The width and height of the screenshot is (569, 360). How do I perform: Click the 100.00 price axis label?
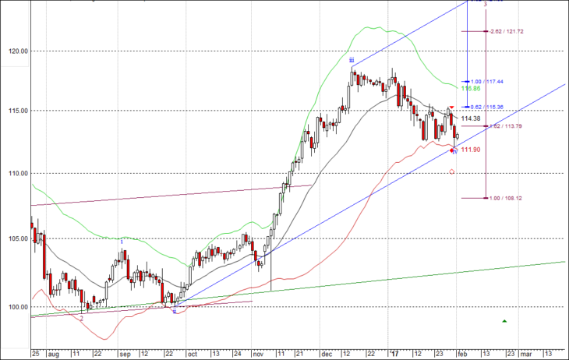(x=19, y=307)
